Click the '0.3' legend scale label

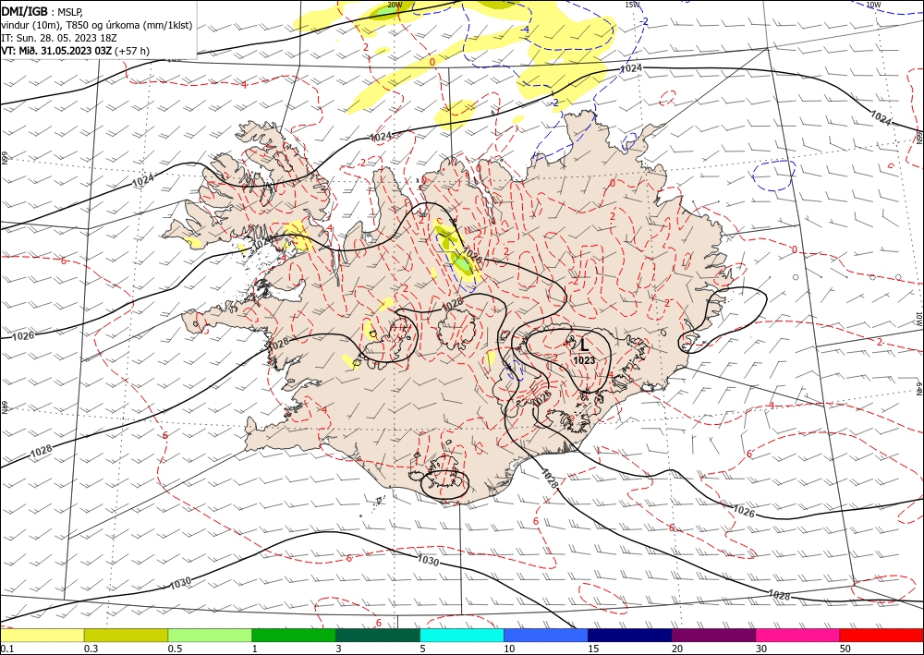click(91, 649)
